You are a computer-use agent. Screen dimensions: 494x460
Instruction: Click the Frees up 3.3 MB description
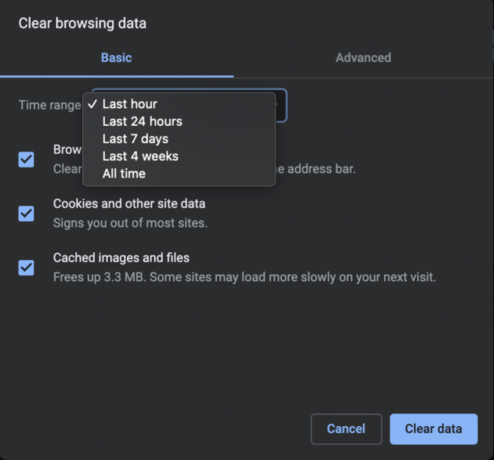pos(244,277)
